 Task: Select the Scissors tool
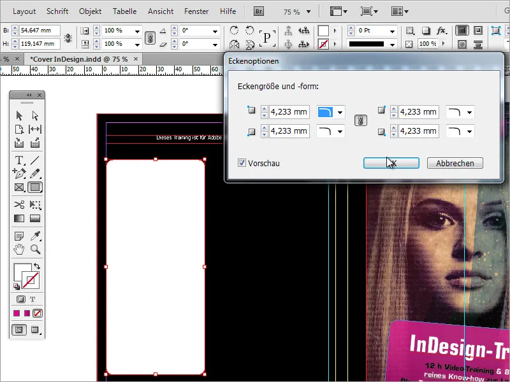[19, 204]
